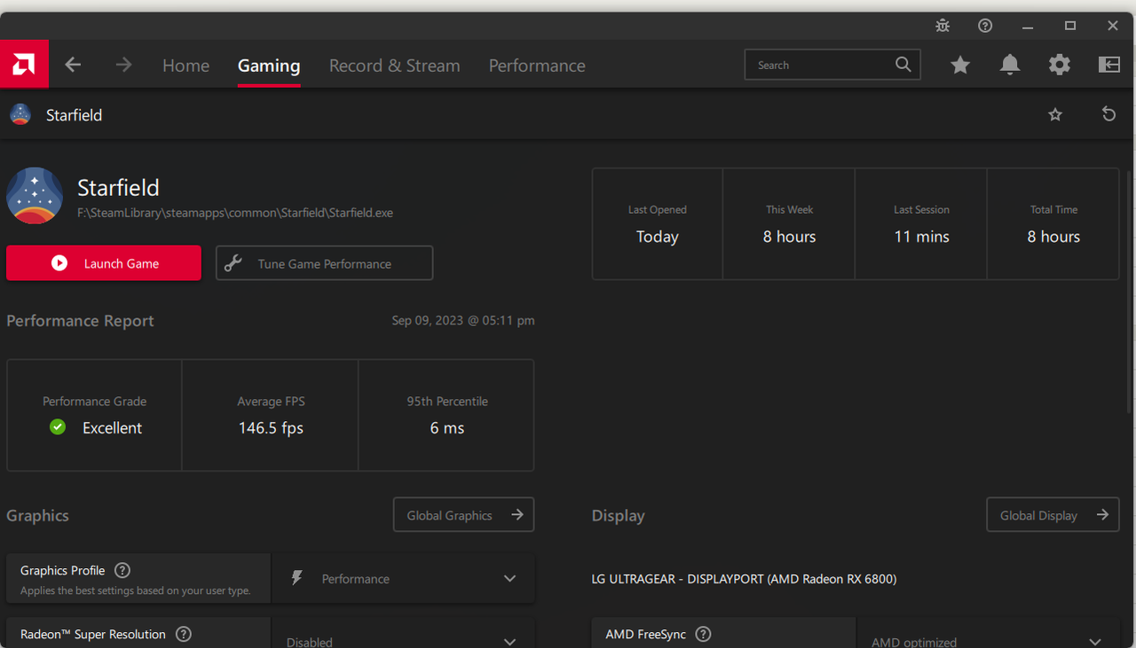
Task: Click the LG ULTRAGEAR display name
Action: (x=744, y=579)
